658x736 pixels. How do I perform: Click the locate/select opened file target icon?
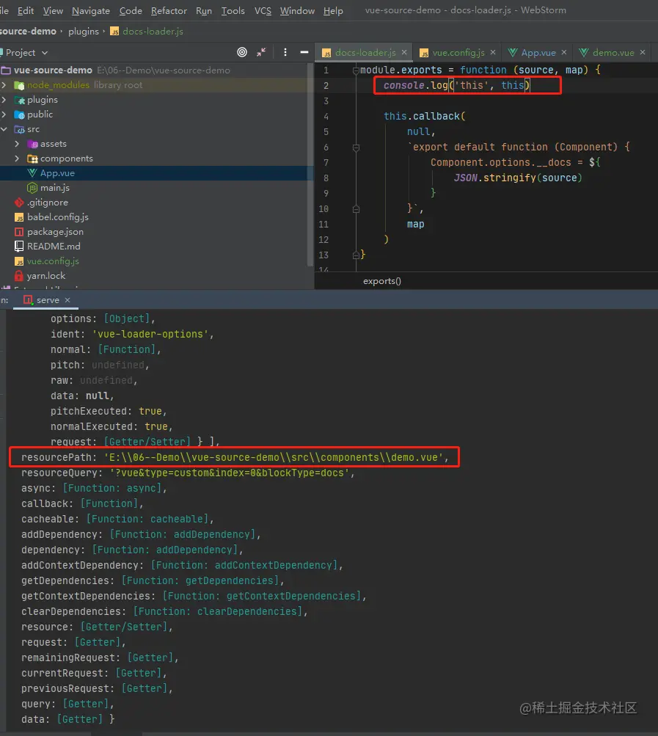click(242, 52)
